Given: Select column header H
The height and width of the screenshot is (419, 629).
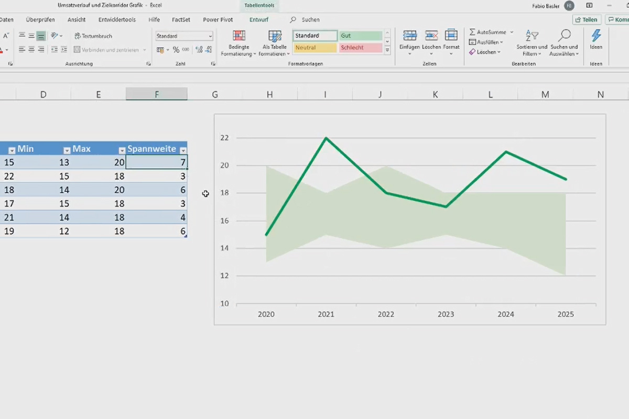Looking at the screenshot, I should pyautogui.click(x=269, y=94).
